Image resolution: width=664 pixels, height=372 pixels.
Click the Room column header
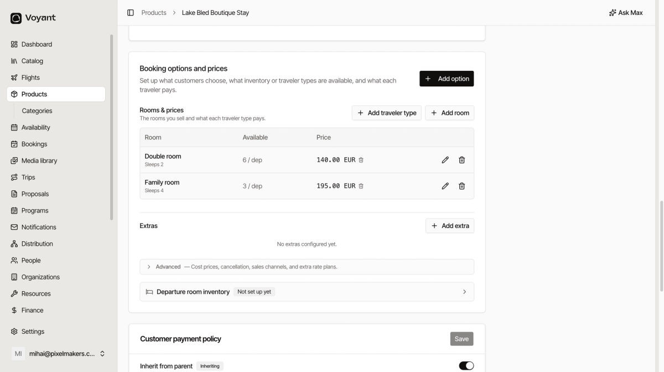(x=153, y=137)
